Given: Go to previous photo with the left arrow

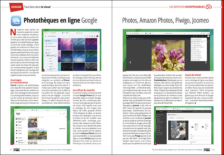Looking at the screenshot, I should click(x=130, y=62).
